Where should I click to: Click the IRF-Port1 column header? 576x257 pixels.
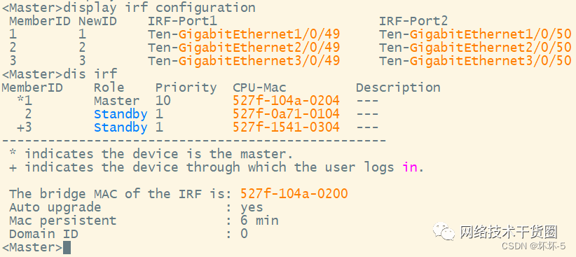coord(183,21)
